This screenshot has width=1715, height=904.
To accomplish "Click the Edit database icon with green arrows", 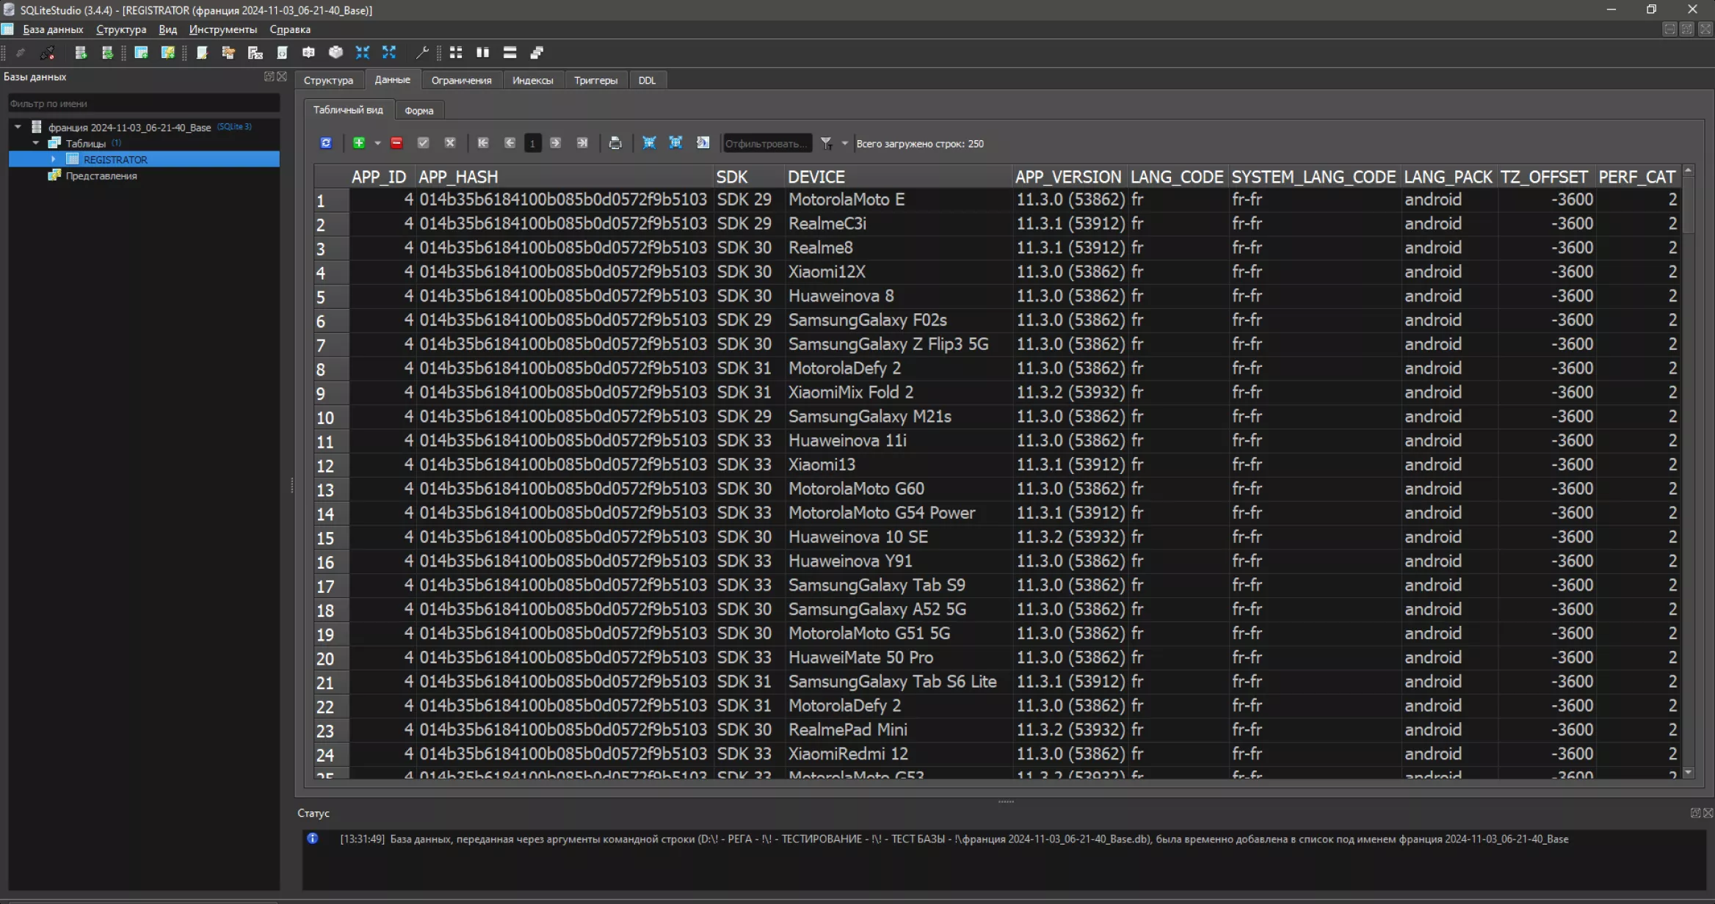I will coord(107,52).
